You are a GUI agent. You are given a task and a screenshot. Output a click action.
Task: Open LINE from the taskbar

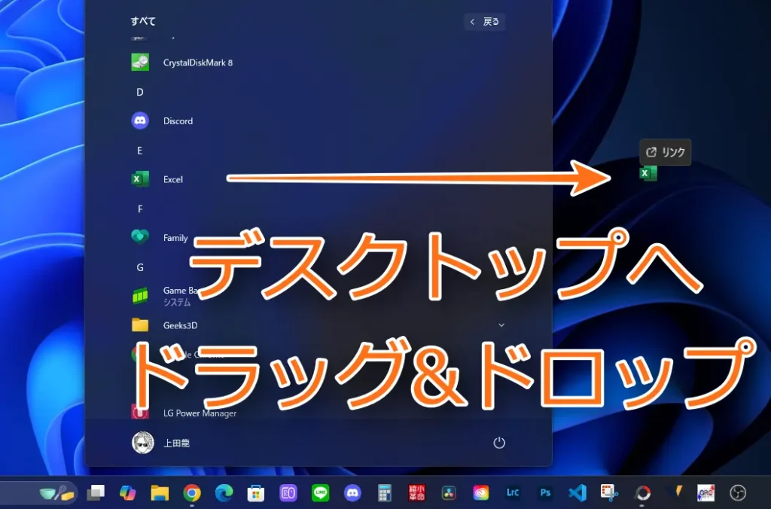tap(320, 492)
